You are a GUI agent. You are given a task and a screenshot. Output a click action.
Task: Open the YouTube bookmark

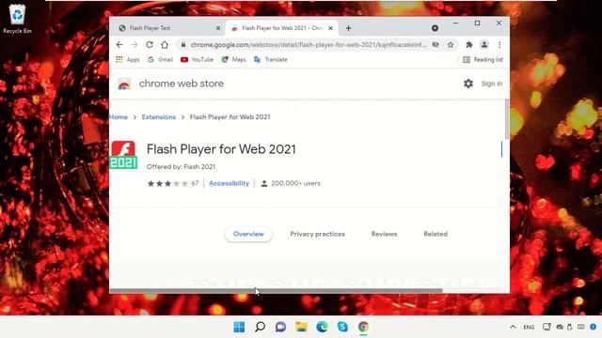point(197,60)
